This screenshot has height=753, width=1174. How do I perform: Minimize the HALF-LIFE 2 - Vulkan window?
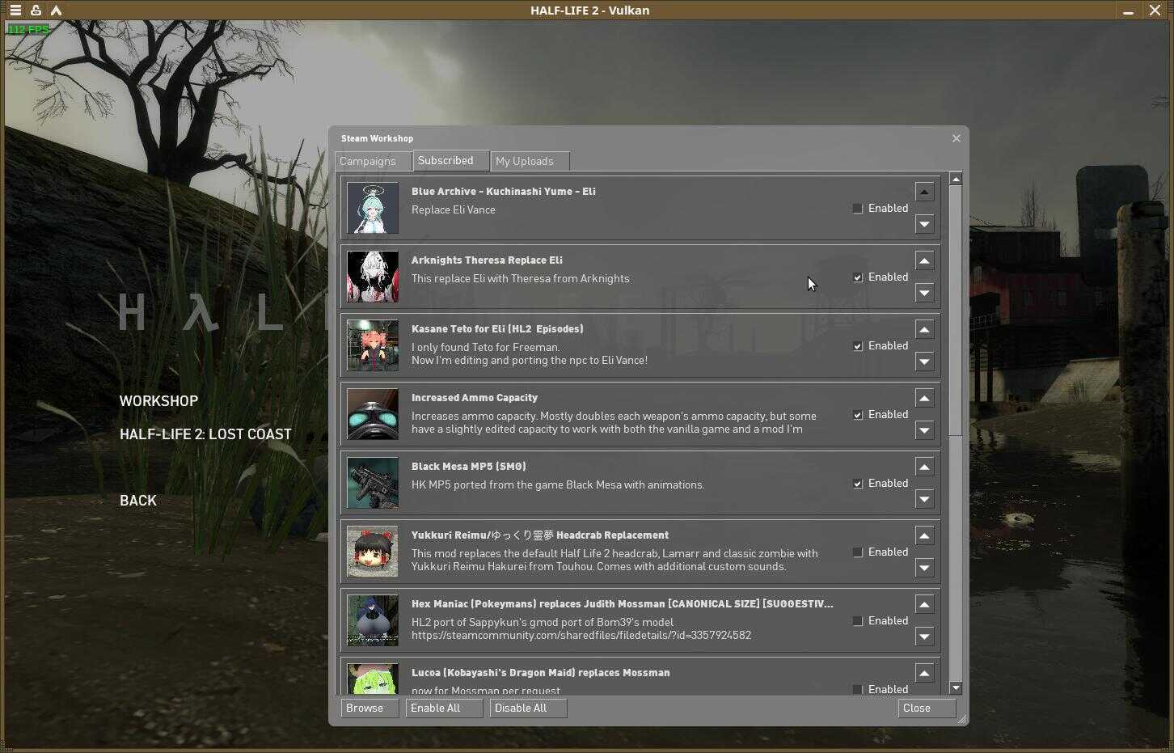[x=1128, y=11]
